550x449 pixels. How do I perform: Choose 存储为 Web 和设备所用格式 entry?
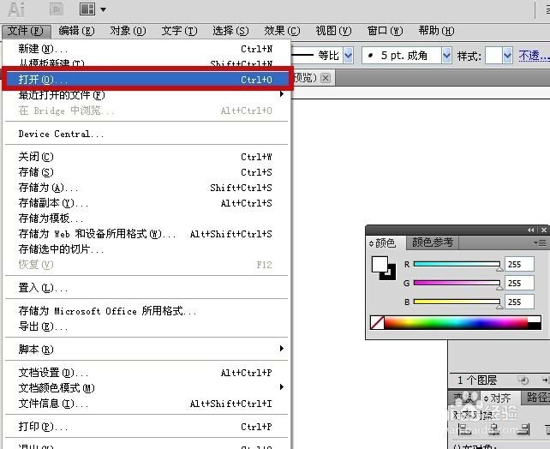(x=146, y=234)
